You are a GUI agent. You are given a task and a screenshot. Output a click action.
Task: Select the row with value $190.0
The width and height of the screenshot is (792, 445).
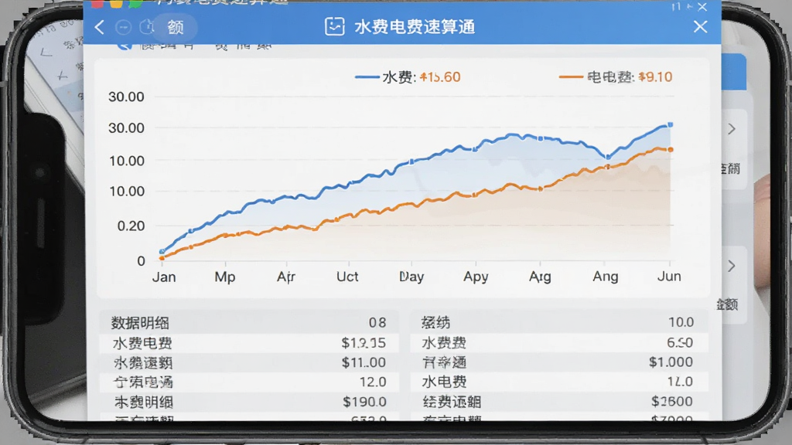[249, 402]
